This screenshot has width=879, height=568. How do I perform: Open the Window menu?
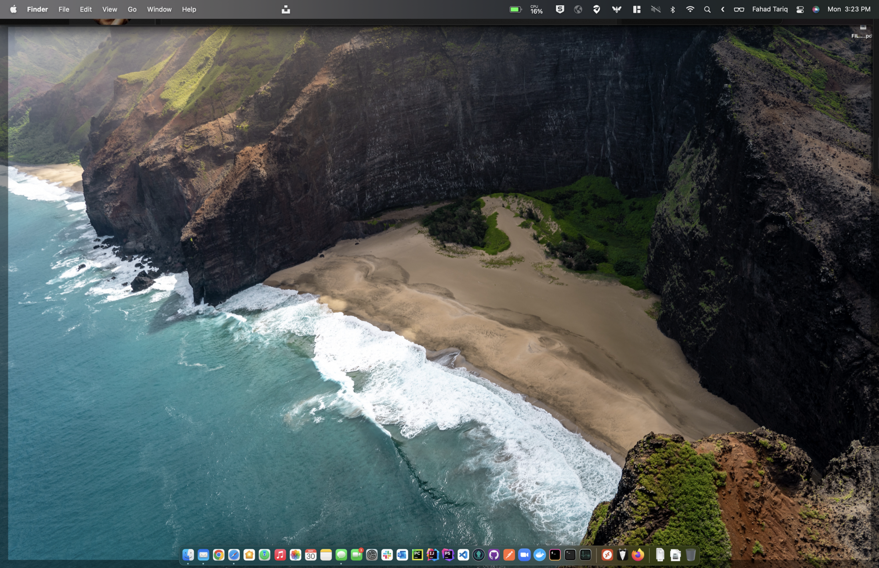159,9
